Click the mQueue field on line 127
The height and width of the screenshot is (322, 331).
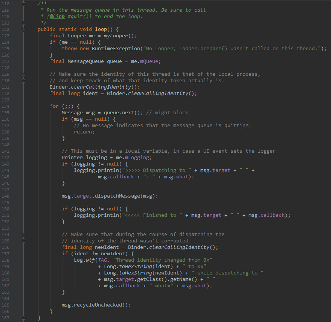[149, 61]
